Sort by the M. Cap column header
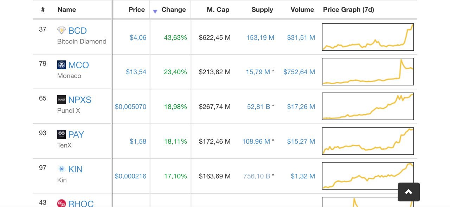 [218, 10]
